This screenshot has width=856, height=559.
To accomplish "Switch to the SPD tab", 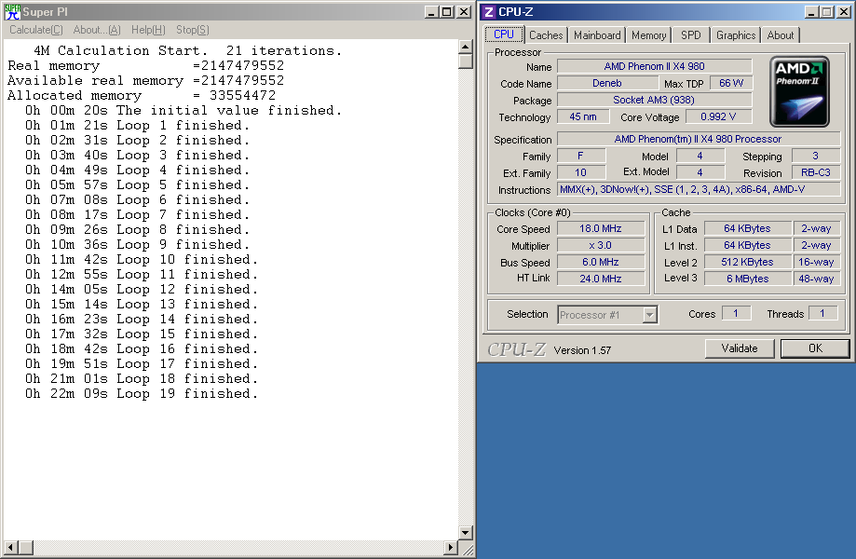I will [690, 35].
